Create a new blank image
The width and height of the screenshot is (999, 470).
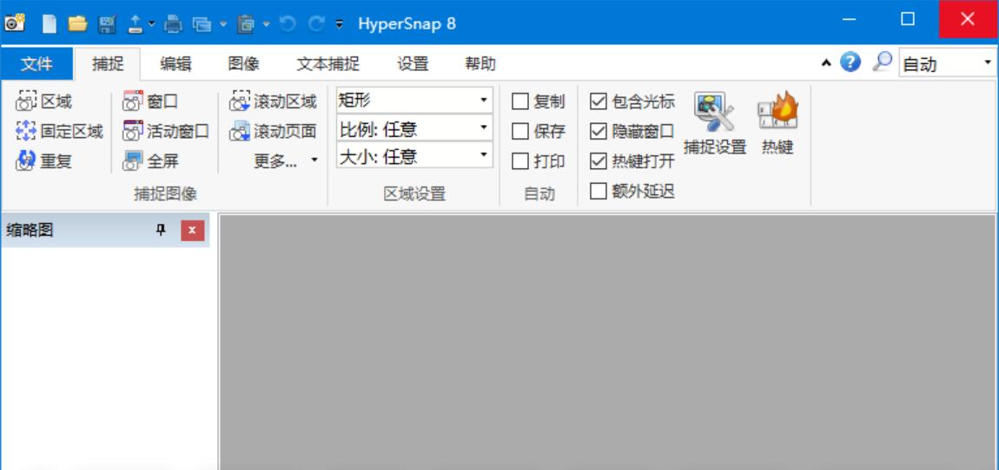[49, 23]
